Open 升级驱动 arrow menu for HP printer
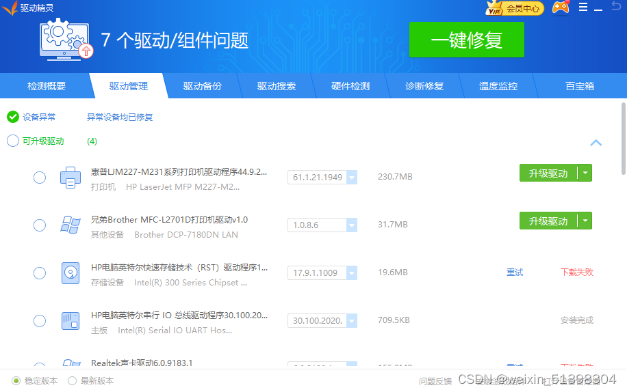Viewport: 627px width, 392px height. [x=585, y=173]
